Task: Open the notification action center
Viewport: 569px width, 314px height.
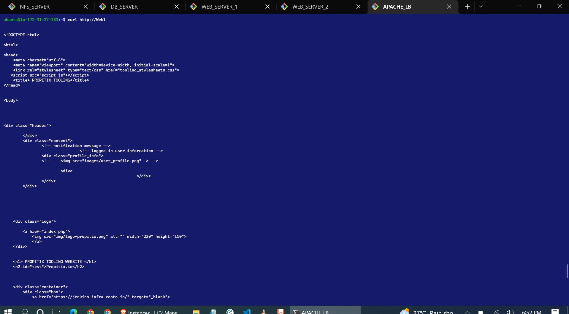Action: (555, 312)
